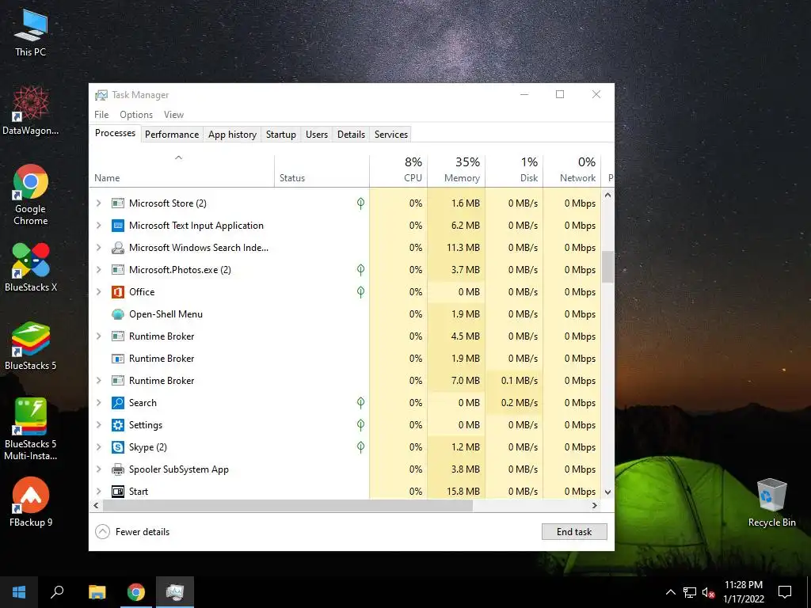Sort by the Network column header
The width and height of the screenshot is (811, 608).
(x=572, y=171)
